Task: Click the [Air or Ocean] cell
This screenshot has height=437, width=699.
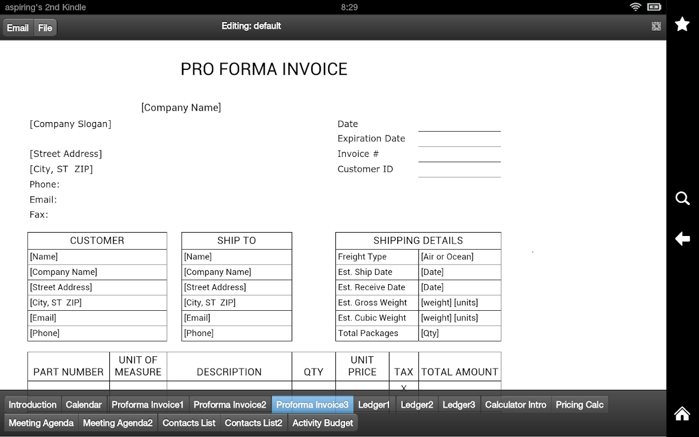Action: tap(460, 257)
